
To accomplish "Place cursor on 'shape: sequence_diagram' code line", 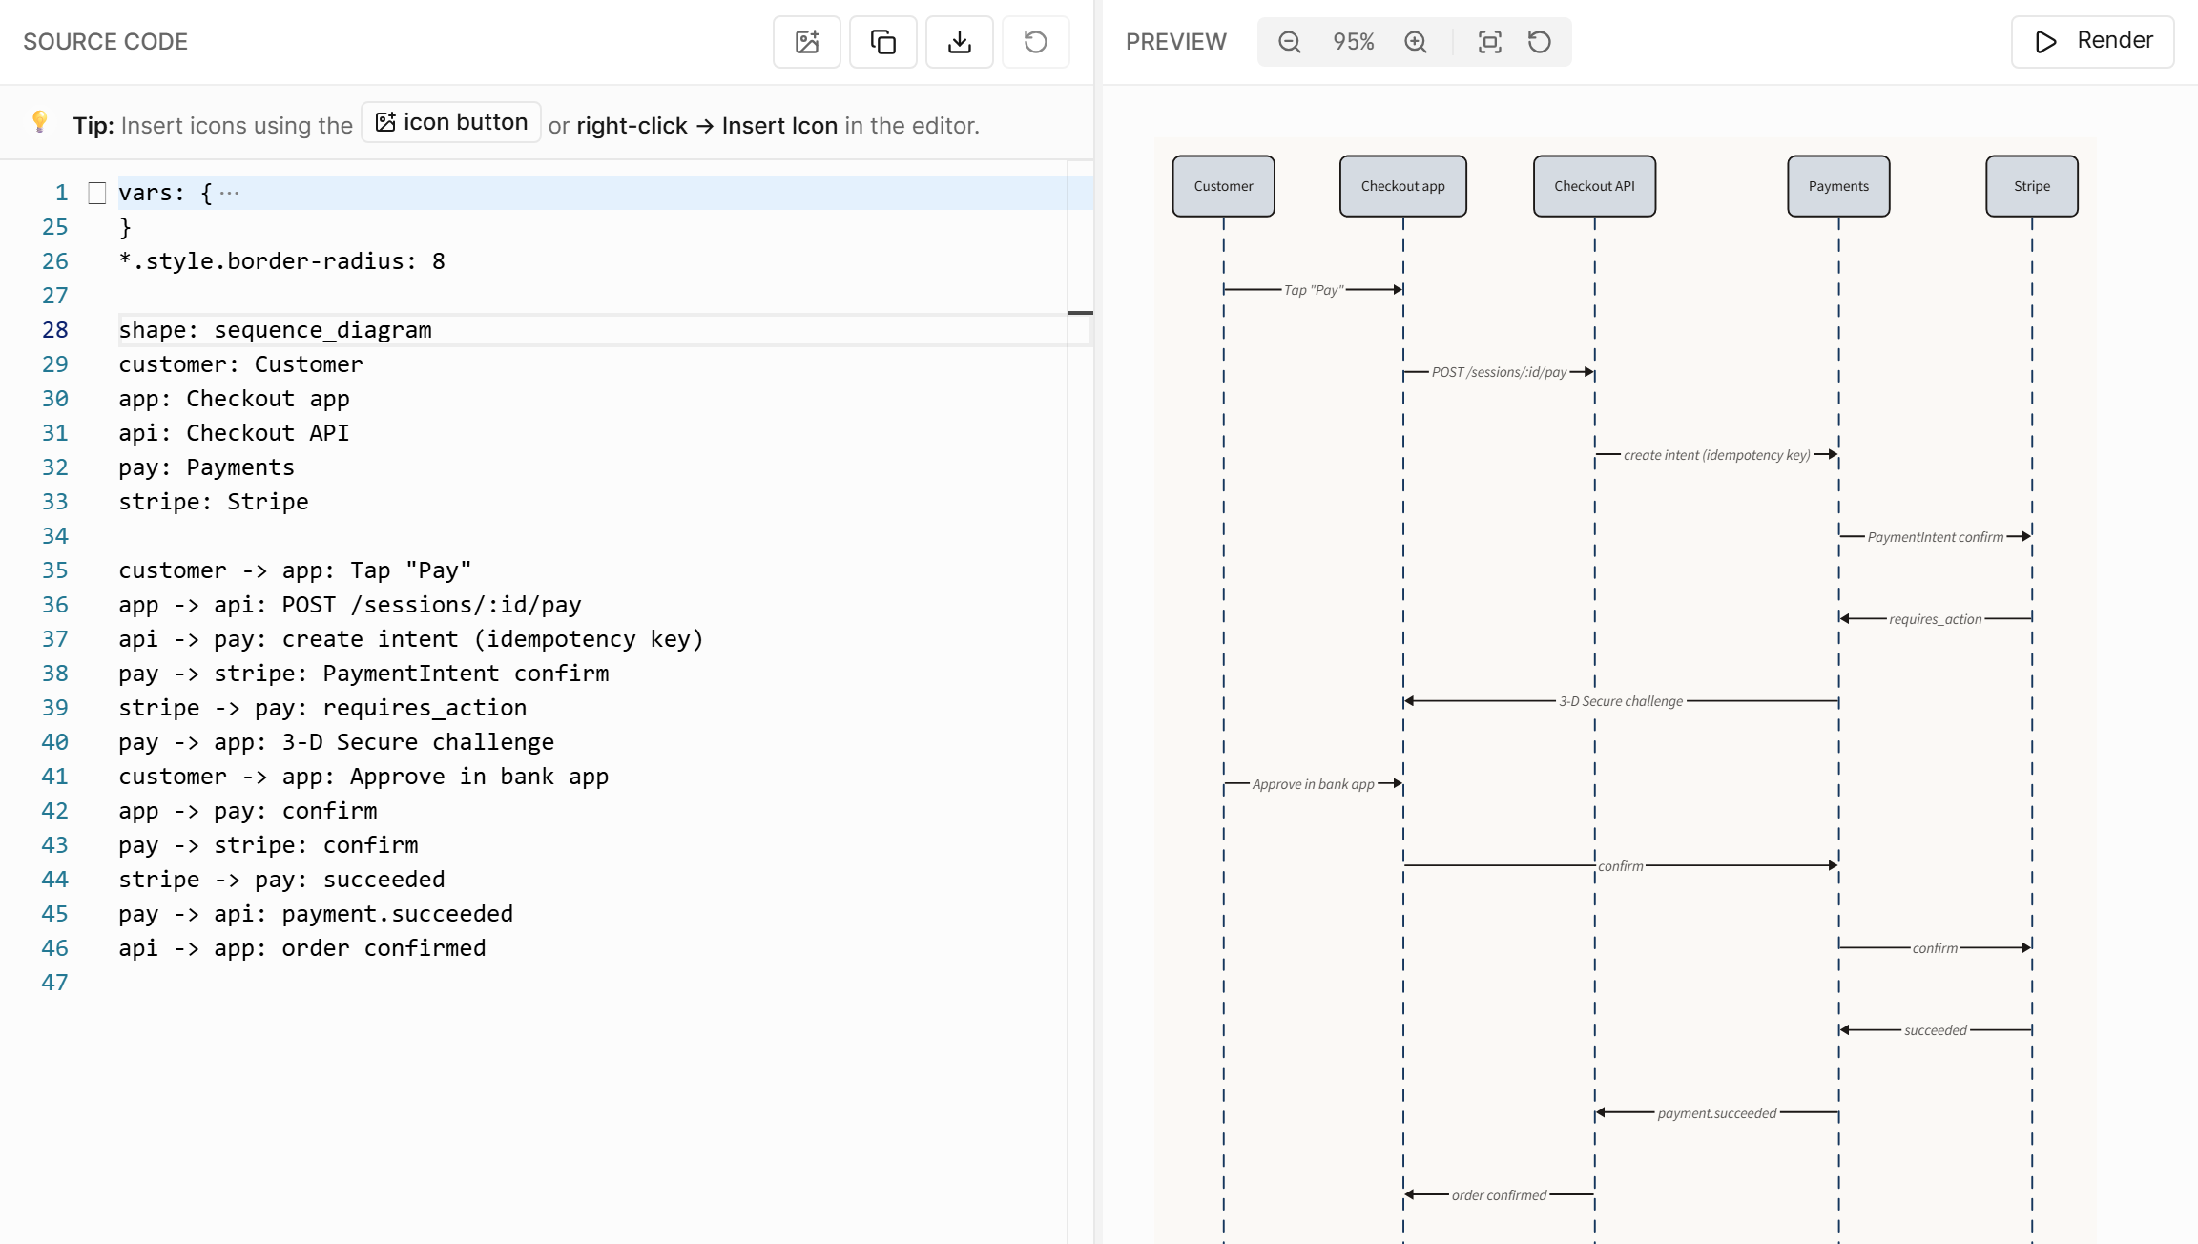I will pyautogui.click(x=275, y=330).
